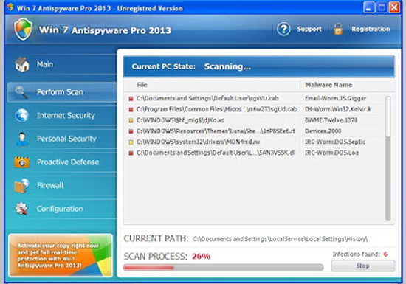Open the Firewall section

coord(62,185)
